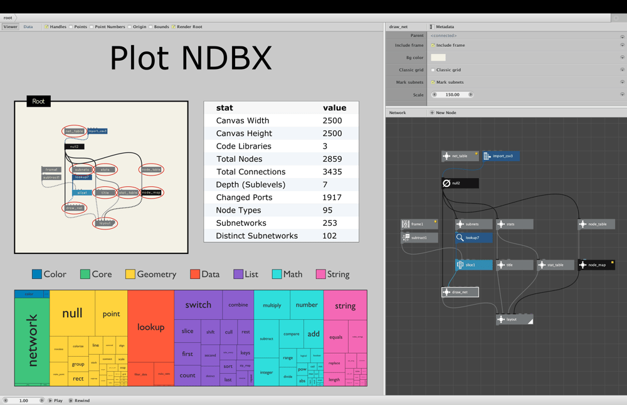The height and width of the screenshot is (405, 627).
Task: Click the Canvas Width stat row
Action: [281, 121]
